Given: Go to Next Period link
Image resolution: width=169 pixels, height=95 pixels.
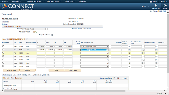Looking at the screenshot, I should point(87,29).
